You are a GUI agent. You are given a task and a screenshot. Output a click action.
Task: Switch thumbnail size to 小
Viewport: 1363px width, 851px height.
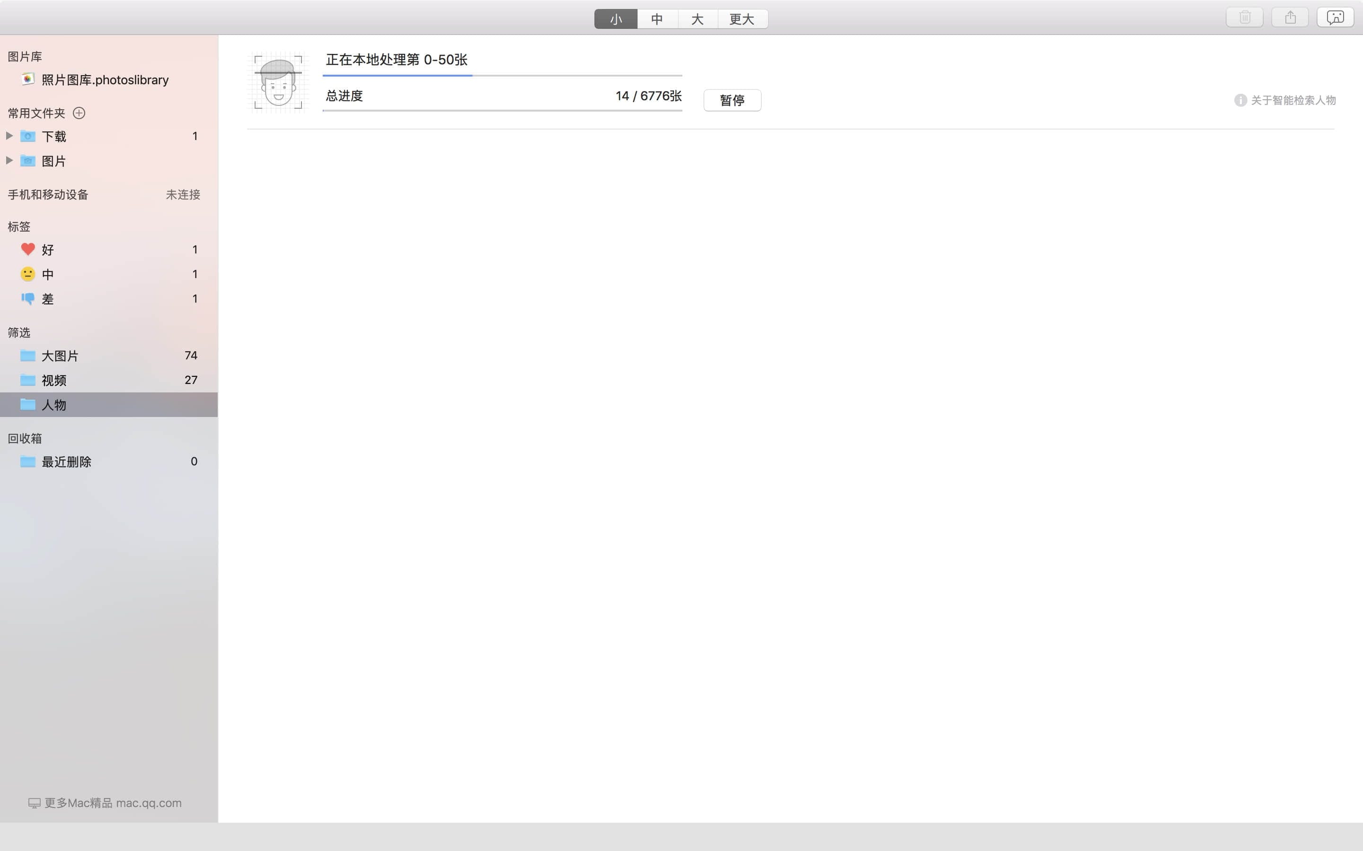[616, 18]
